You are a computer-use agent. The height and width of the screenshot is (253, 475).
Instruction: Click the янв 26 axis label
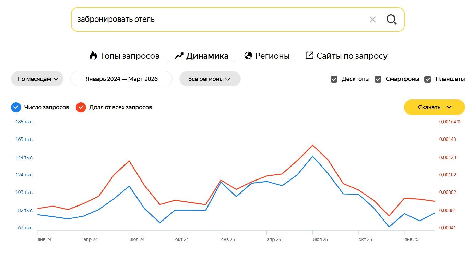pyautogui.click(x=412, y=239)
